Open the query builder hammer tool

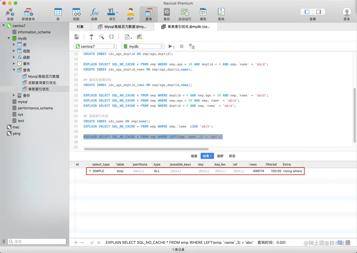pos(91,37)
